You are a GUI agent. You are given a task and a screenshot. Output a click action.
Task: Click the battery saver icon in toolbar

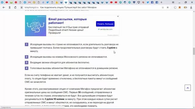pos(185,7)
